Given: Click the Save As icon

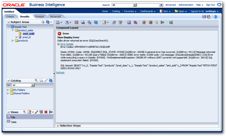Looking at the screenshot, I should [209, 17].
